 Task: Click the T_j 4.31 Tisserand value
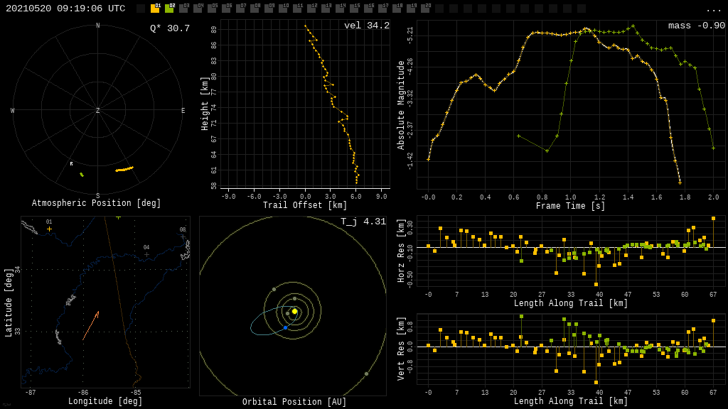363,222
